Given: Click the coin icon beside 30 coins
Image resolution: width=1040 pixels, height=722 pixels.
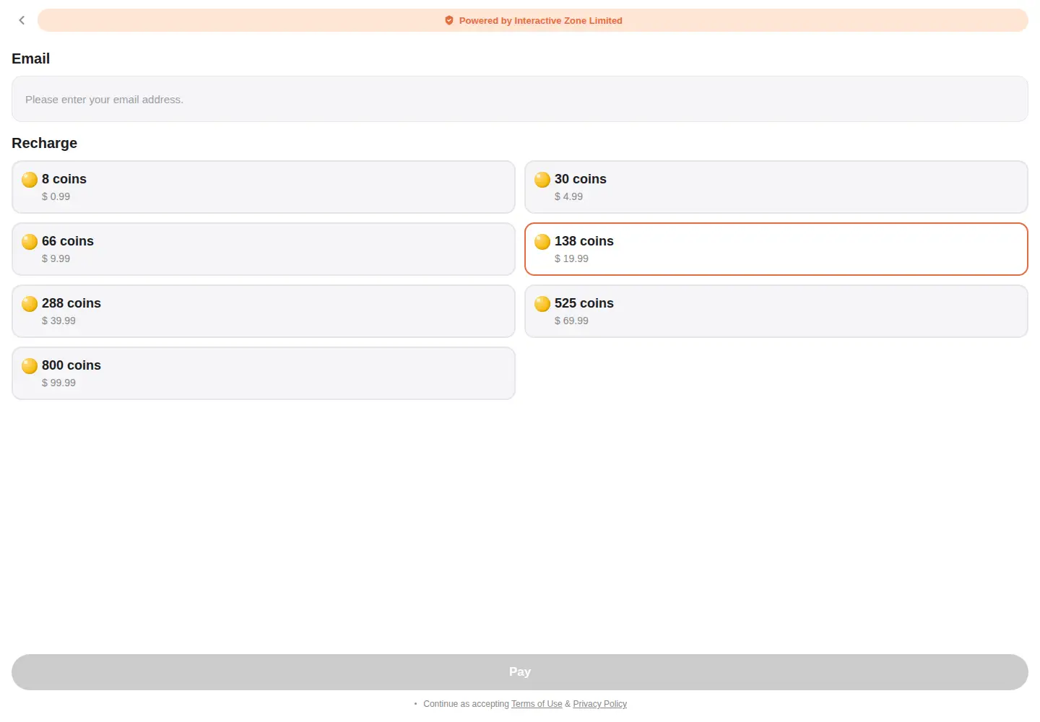Looking at the screenshot, I should (542, 179).
